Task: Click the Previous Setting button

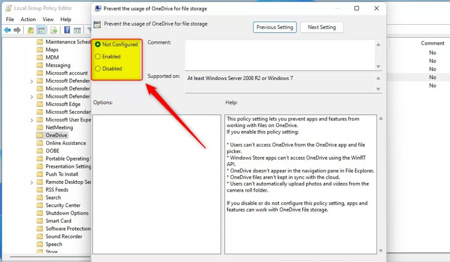Action: 275,27
